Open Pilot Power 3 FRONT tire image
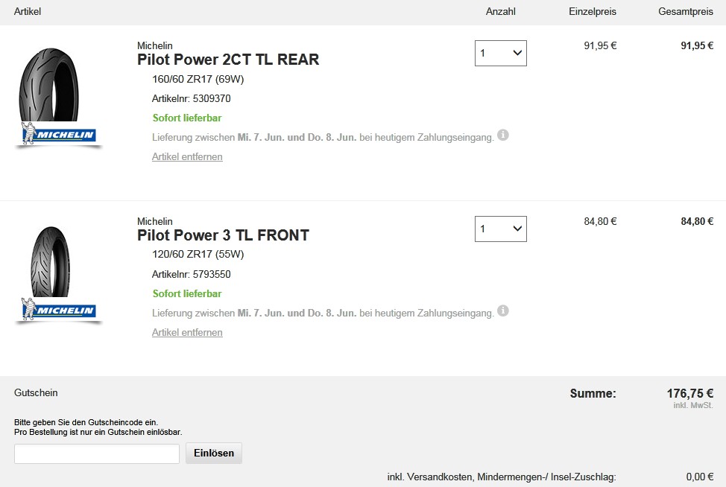This screenshot has height=487, width=726. click(x=50, y=261)
